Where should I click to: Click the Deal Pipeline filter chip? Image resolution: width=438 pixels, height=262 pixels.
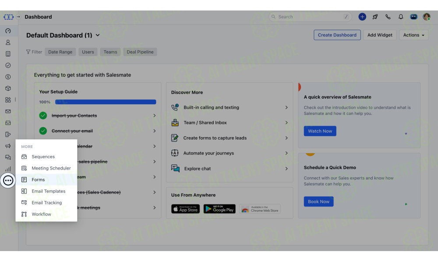(x=140, y=52)
